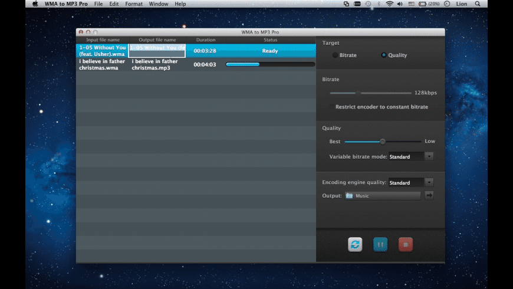Click the 00:04:03 duration cell
The image size is (513, 289).
(205, 64)
